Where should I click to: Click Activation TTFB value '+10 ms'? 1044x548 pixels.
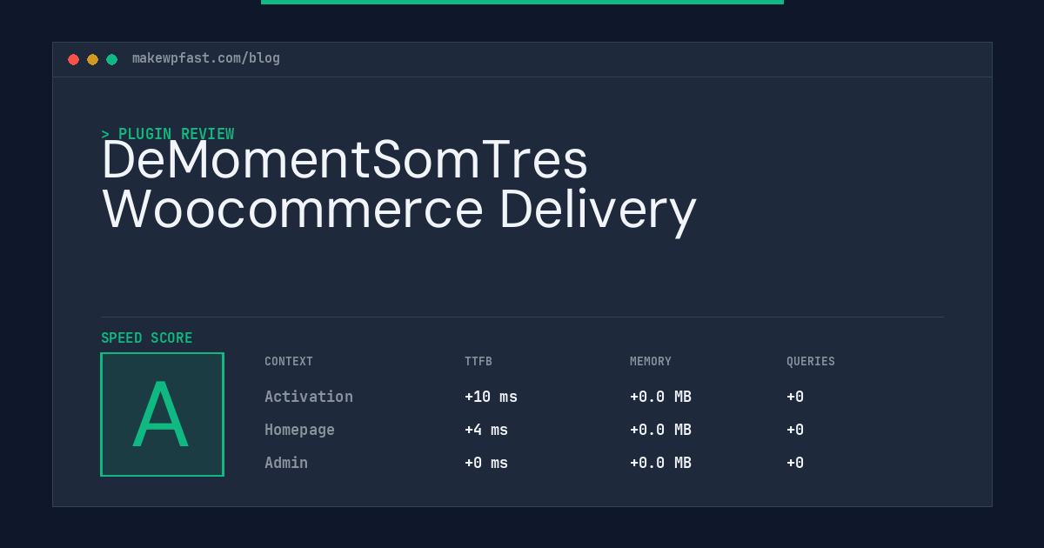coord(491,397)
